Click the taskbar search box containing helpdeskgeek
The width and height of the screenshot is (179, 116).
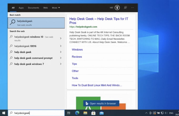pyautogui.click(x=37, y=113)
